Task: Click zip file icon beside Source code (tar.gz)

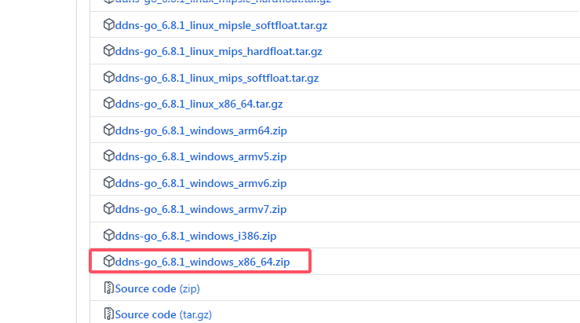Action: (109, 314)
